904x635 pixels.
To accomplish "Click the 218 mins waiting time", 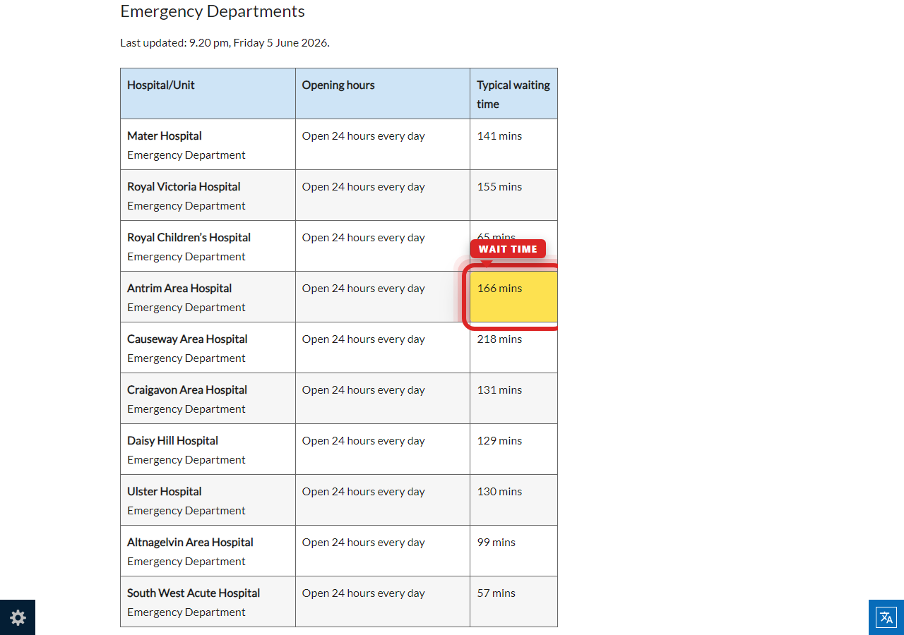I will [499, 339].
